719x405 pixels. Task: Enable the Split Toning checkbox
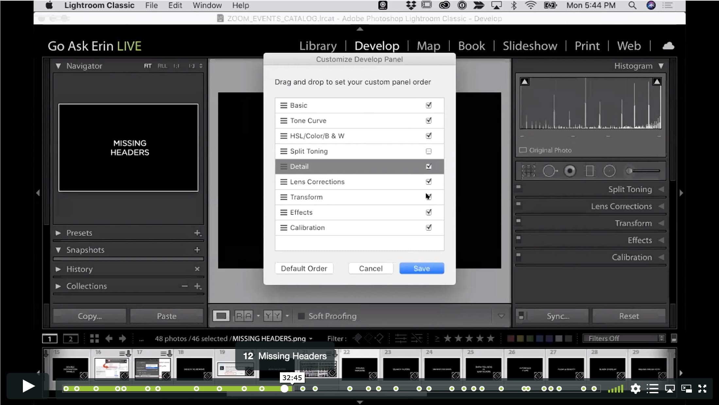click(429, 151)
